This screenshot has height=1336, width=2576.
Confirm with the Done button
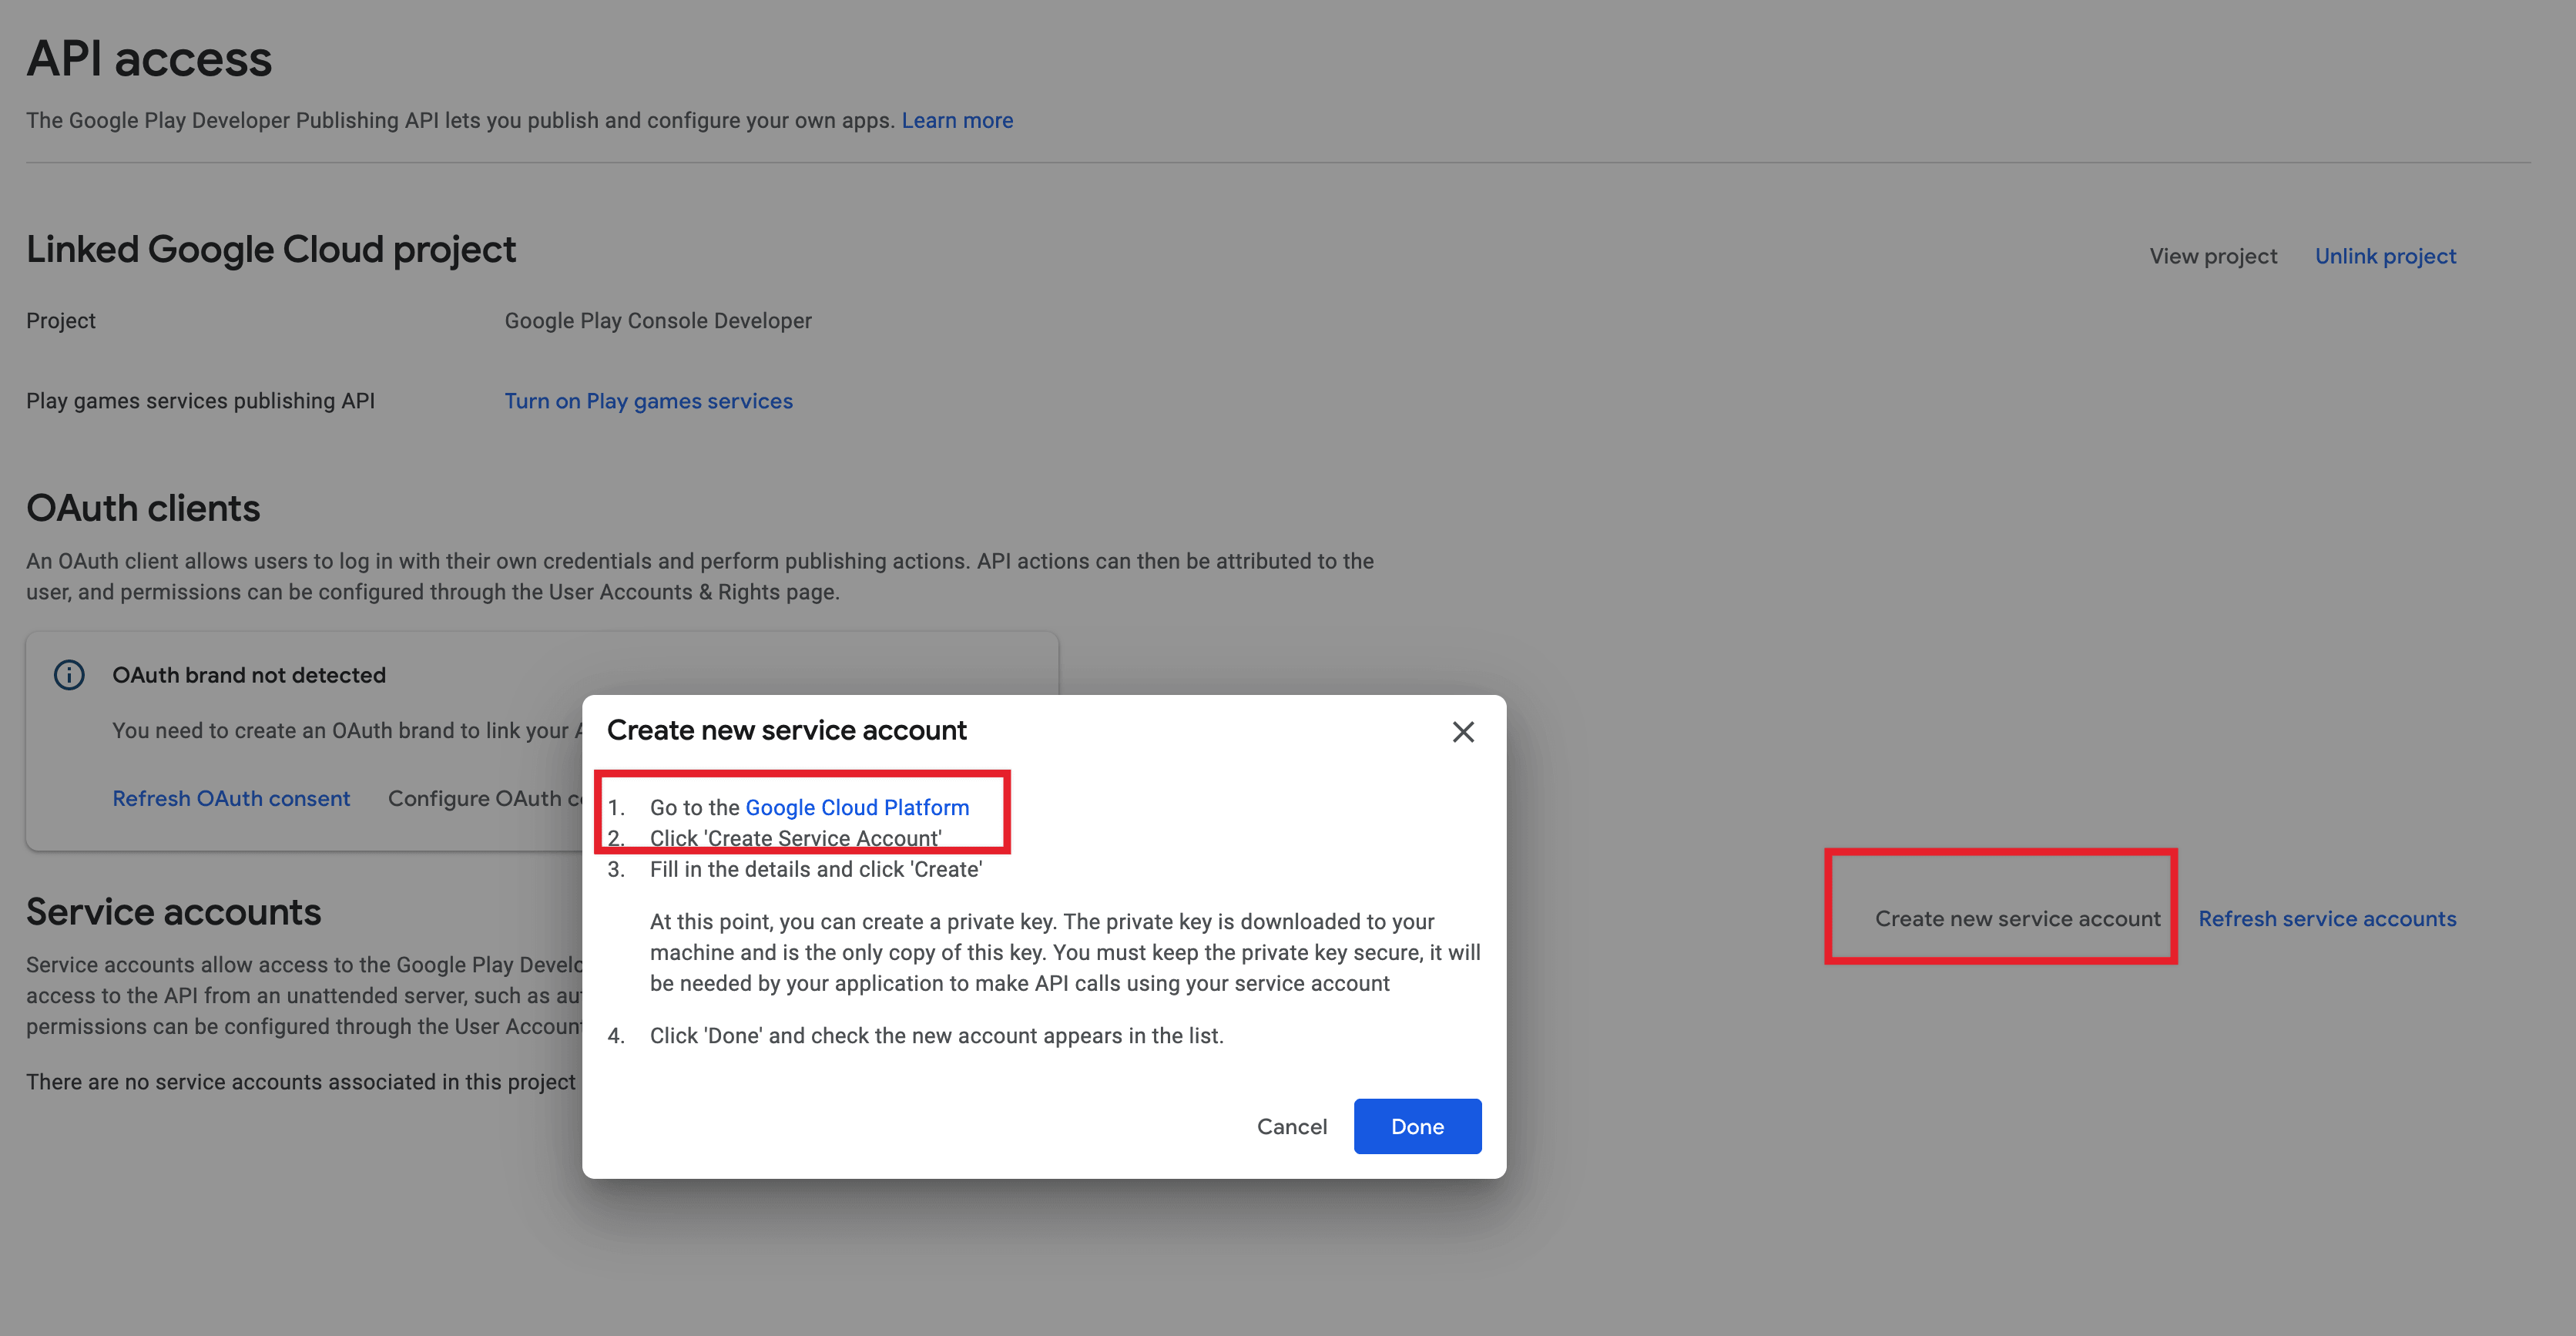[1417, 1126]
